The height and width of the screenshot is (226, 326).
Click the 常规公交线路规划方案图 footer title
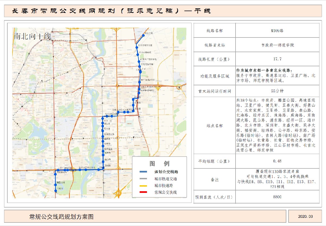(x=62, y=216)
